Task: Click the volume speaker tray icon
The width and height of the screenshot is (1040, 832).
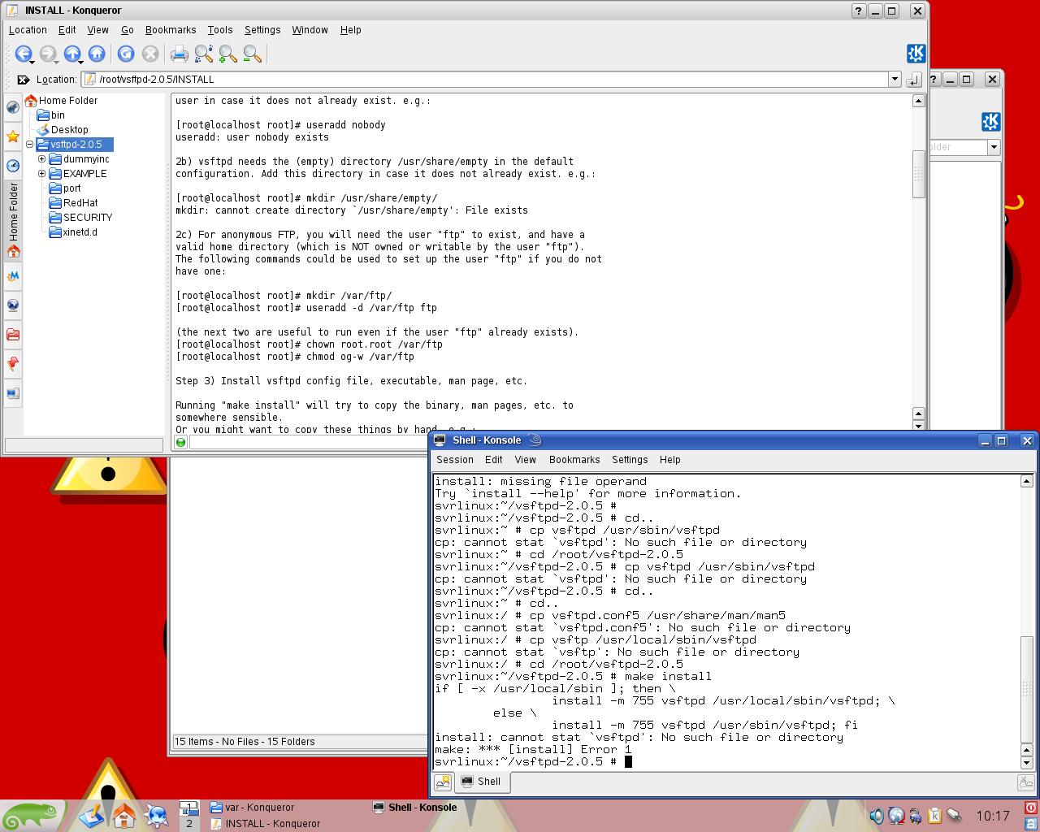Action: 877,816
